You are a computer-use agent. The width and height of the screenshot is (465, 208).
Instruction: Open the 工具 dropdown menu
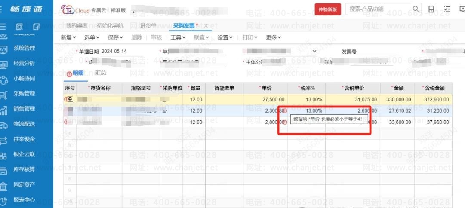(x=178, y=37)
